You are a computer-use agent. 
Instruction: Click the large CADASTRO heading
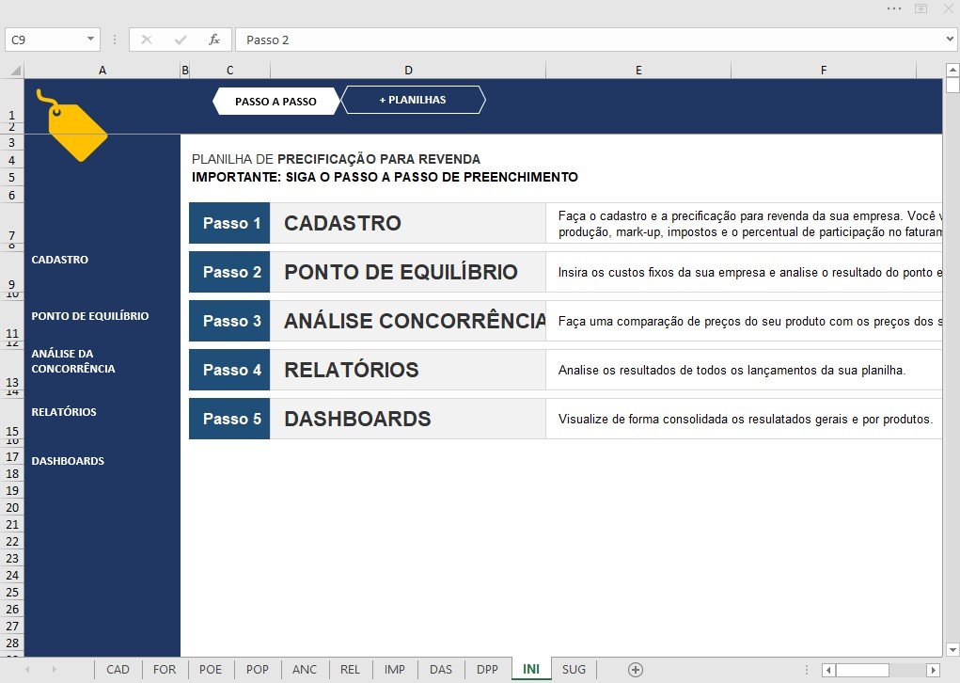343,223
